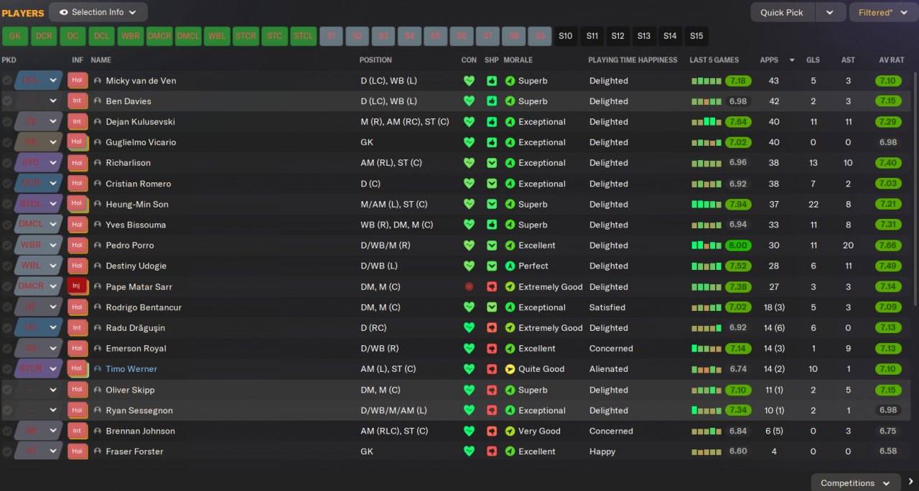Click the condition heart for Brennan Johnson

(x=469, y=431)
